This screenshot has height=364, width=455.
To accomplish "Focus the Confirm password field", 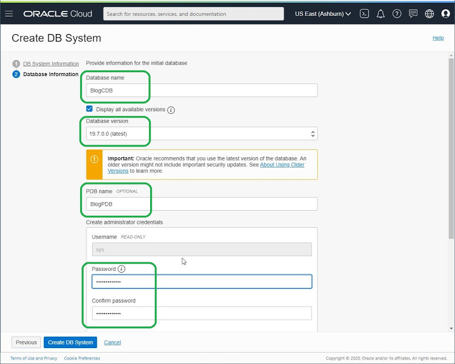I will coord(201,313).
